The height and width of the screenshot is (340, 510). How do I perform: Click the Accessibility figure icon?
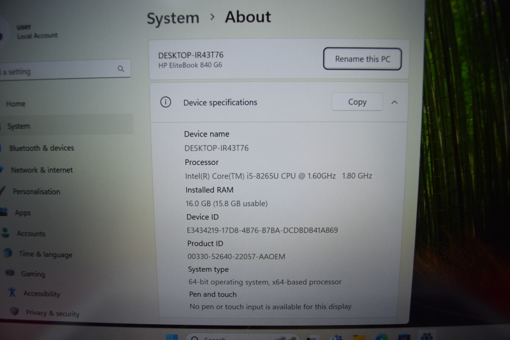tap(12, 292)
